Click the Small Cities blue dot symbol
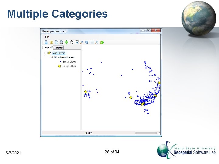Viewport: 219px width, 164px height. (x=61, y=62)
